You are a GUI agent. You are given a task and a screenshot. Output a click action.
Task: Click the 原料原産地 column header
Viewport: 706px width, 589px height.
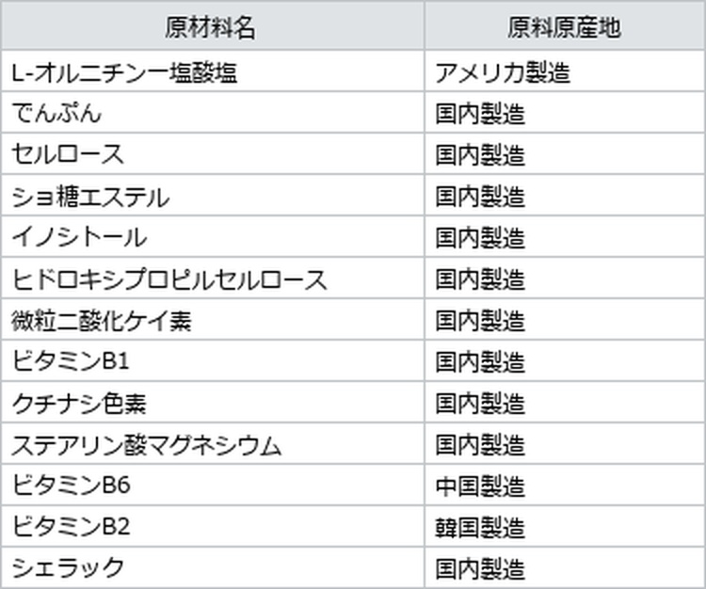(x=565, y=25)
